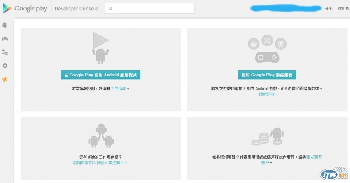Screen dimensions: 350x183
Task: Open Financial reports coins sidebar icon
Action: click(x=5, y=52)
